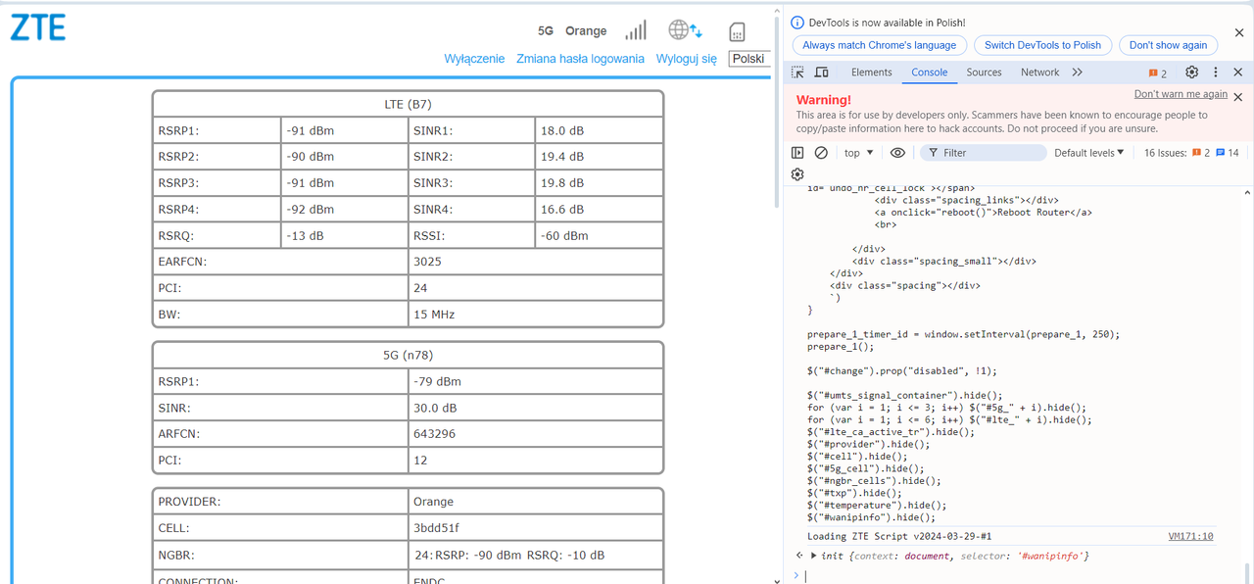1254x584 pixels.
Task: Click the red Warning! heading
Action: click(x=824, y=100)
